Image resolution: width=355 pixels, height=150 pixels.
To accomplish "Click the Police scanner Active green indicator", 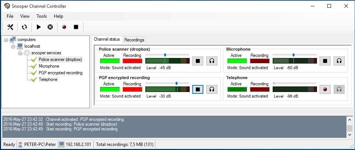I will 110,61.
